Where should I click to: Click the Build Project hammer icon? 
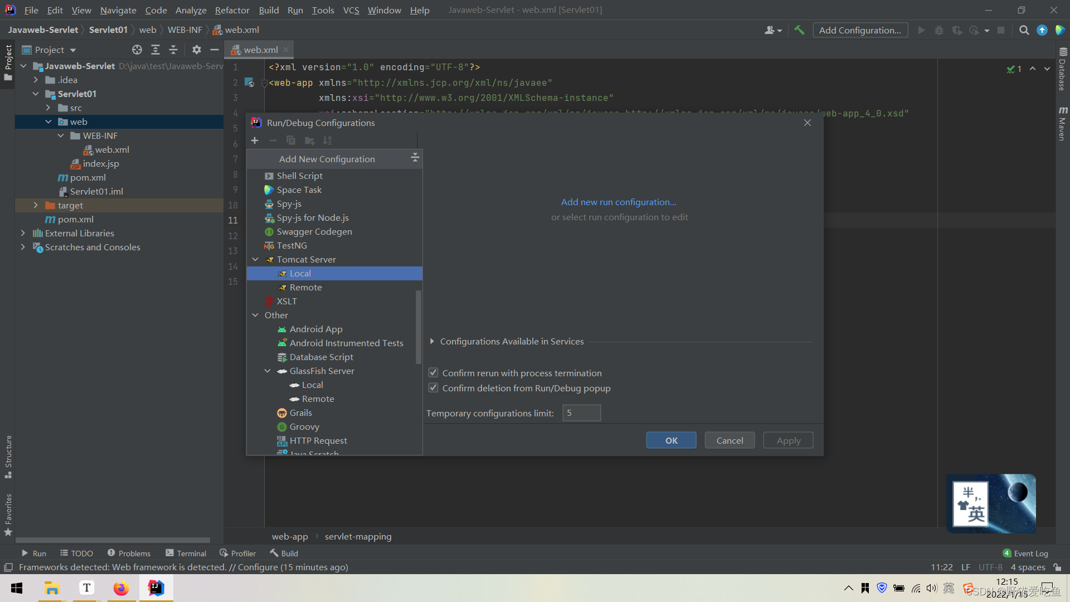[x=799, y=30]
